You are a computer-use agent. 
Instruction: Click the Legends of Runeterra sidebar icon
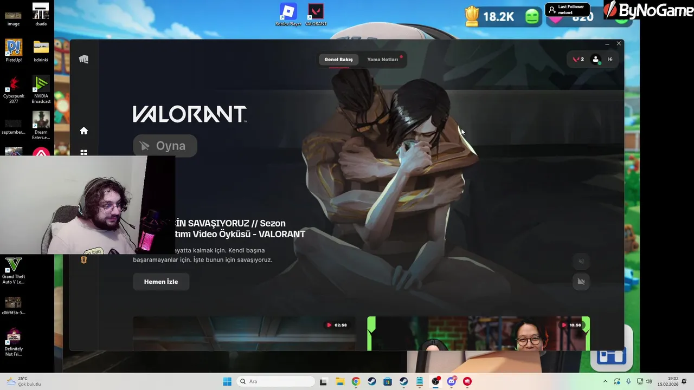click(x=84, y=260)
